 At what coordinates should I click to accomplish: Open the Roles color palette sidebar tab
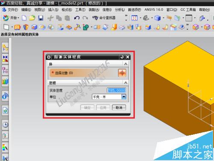pyautogui.click(x=5, y=147)
